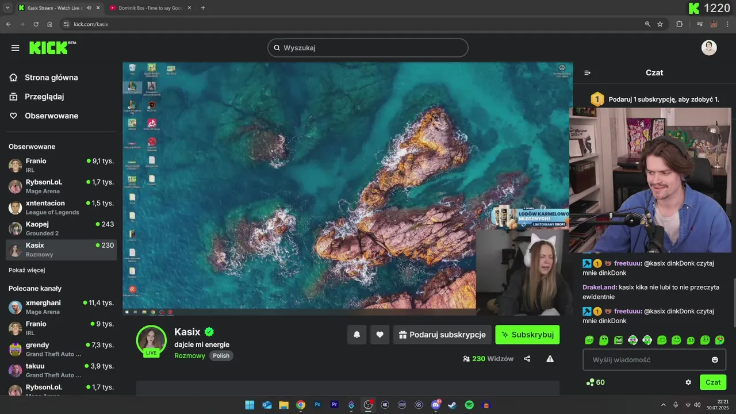
Task: Click the share stream icon
Action: coord(527,359)
